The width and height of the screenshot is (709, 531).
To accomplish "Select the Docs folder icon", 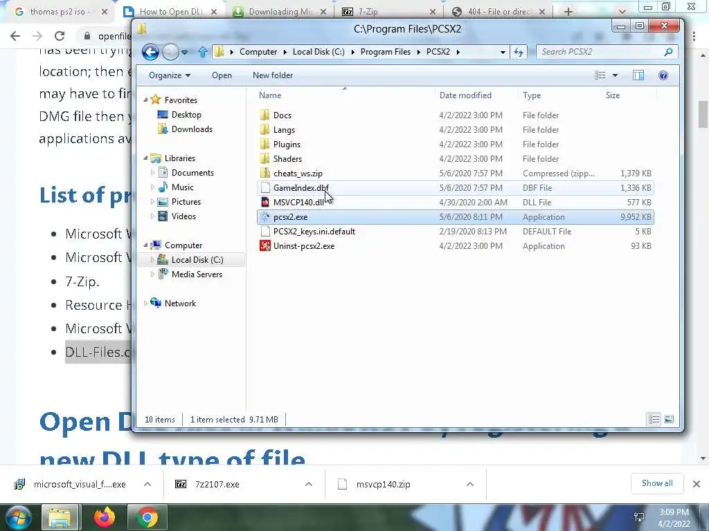I will coord(265,115).
